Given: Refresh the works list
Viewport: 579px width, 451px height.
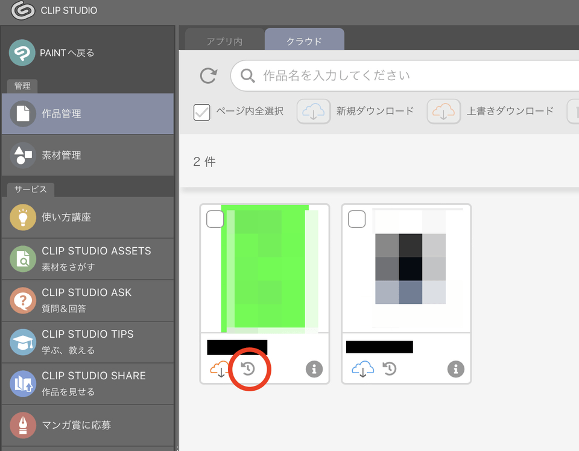Looking at the screenshot, I should pyautogui.click(x=209, y=75).
